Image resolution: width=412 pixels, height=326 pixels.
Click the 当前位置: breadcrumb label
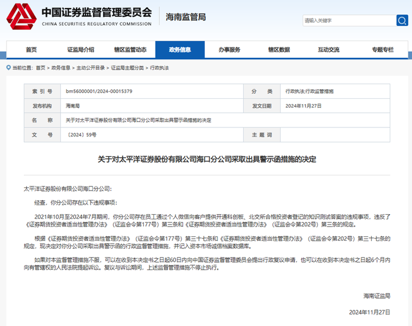coord(23,68)
